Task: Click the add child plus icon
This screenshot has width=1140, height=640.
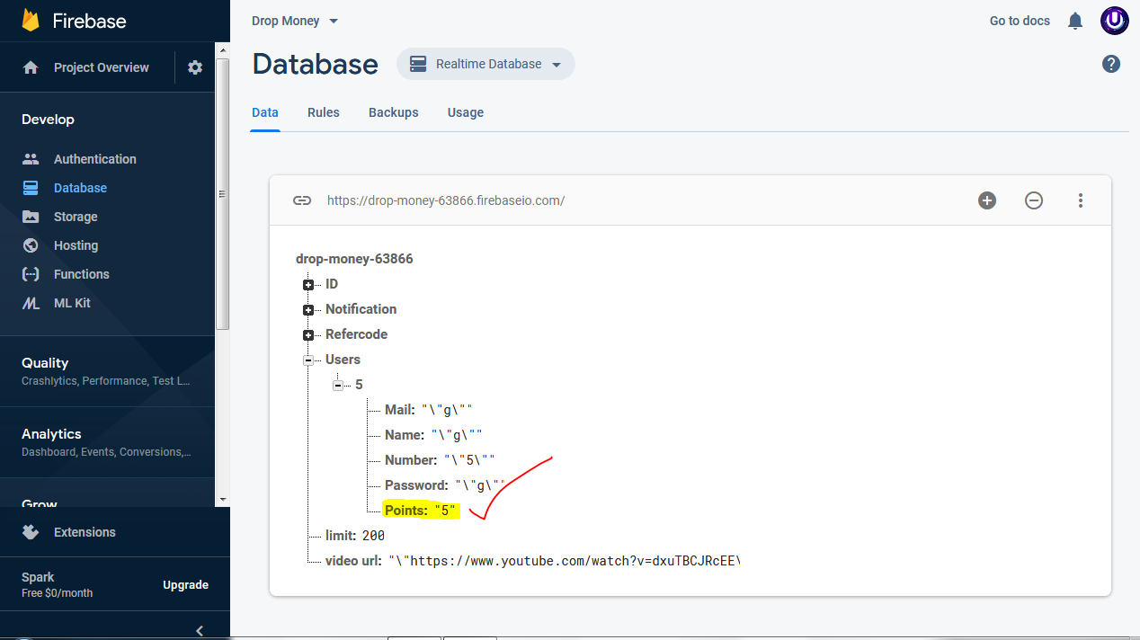Action: [987, 200]
